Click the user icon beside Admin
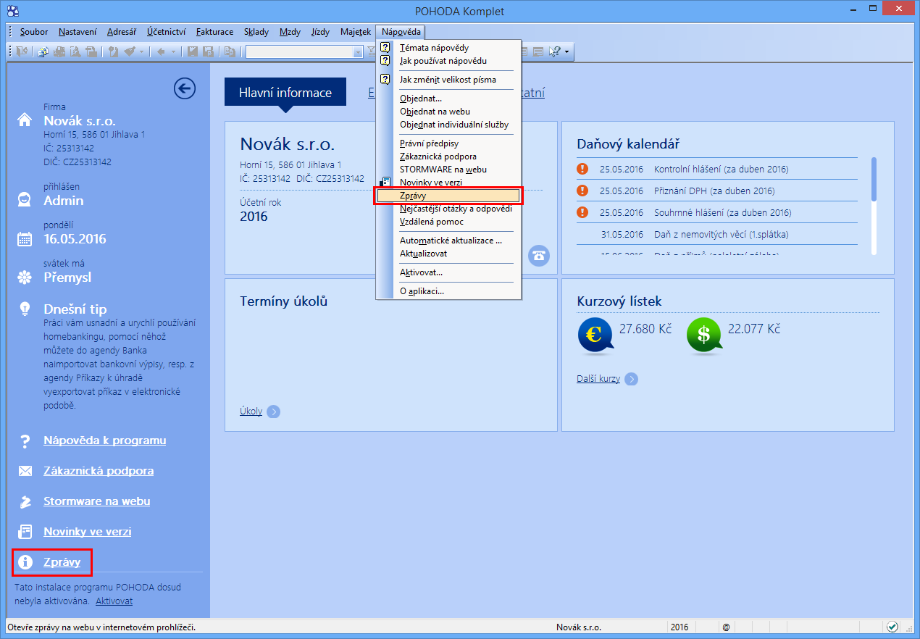This screenshot has height=639, width=920. 25,199
